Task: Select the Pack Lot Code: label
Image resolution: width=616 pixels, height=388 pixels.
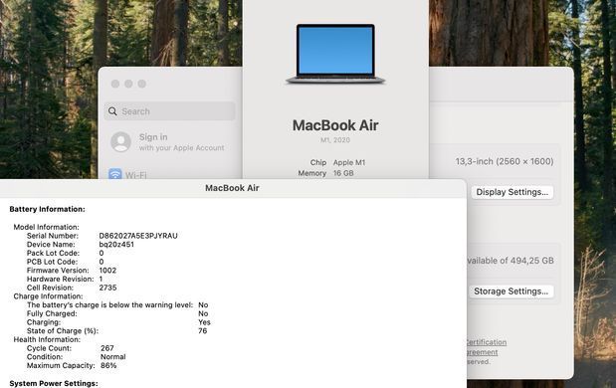Action: (x=53, y=253)
